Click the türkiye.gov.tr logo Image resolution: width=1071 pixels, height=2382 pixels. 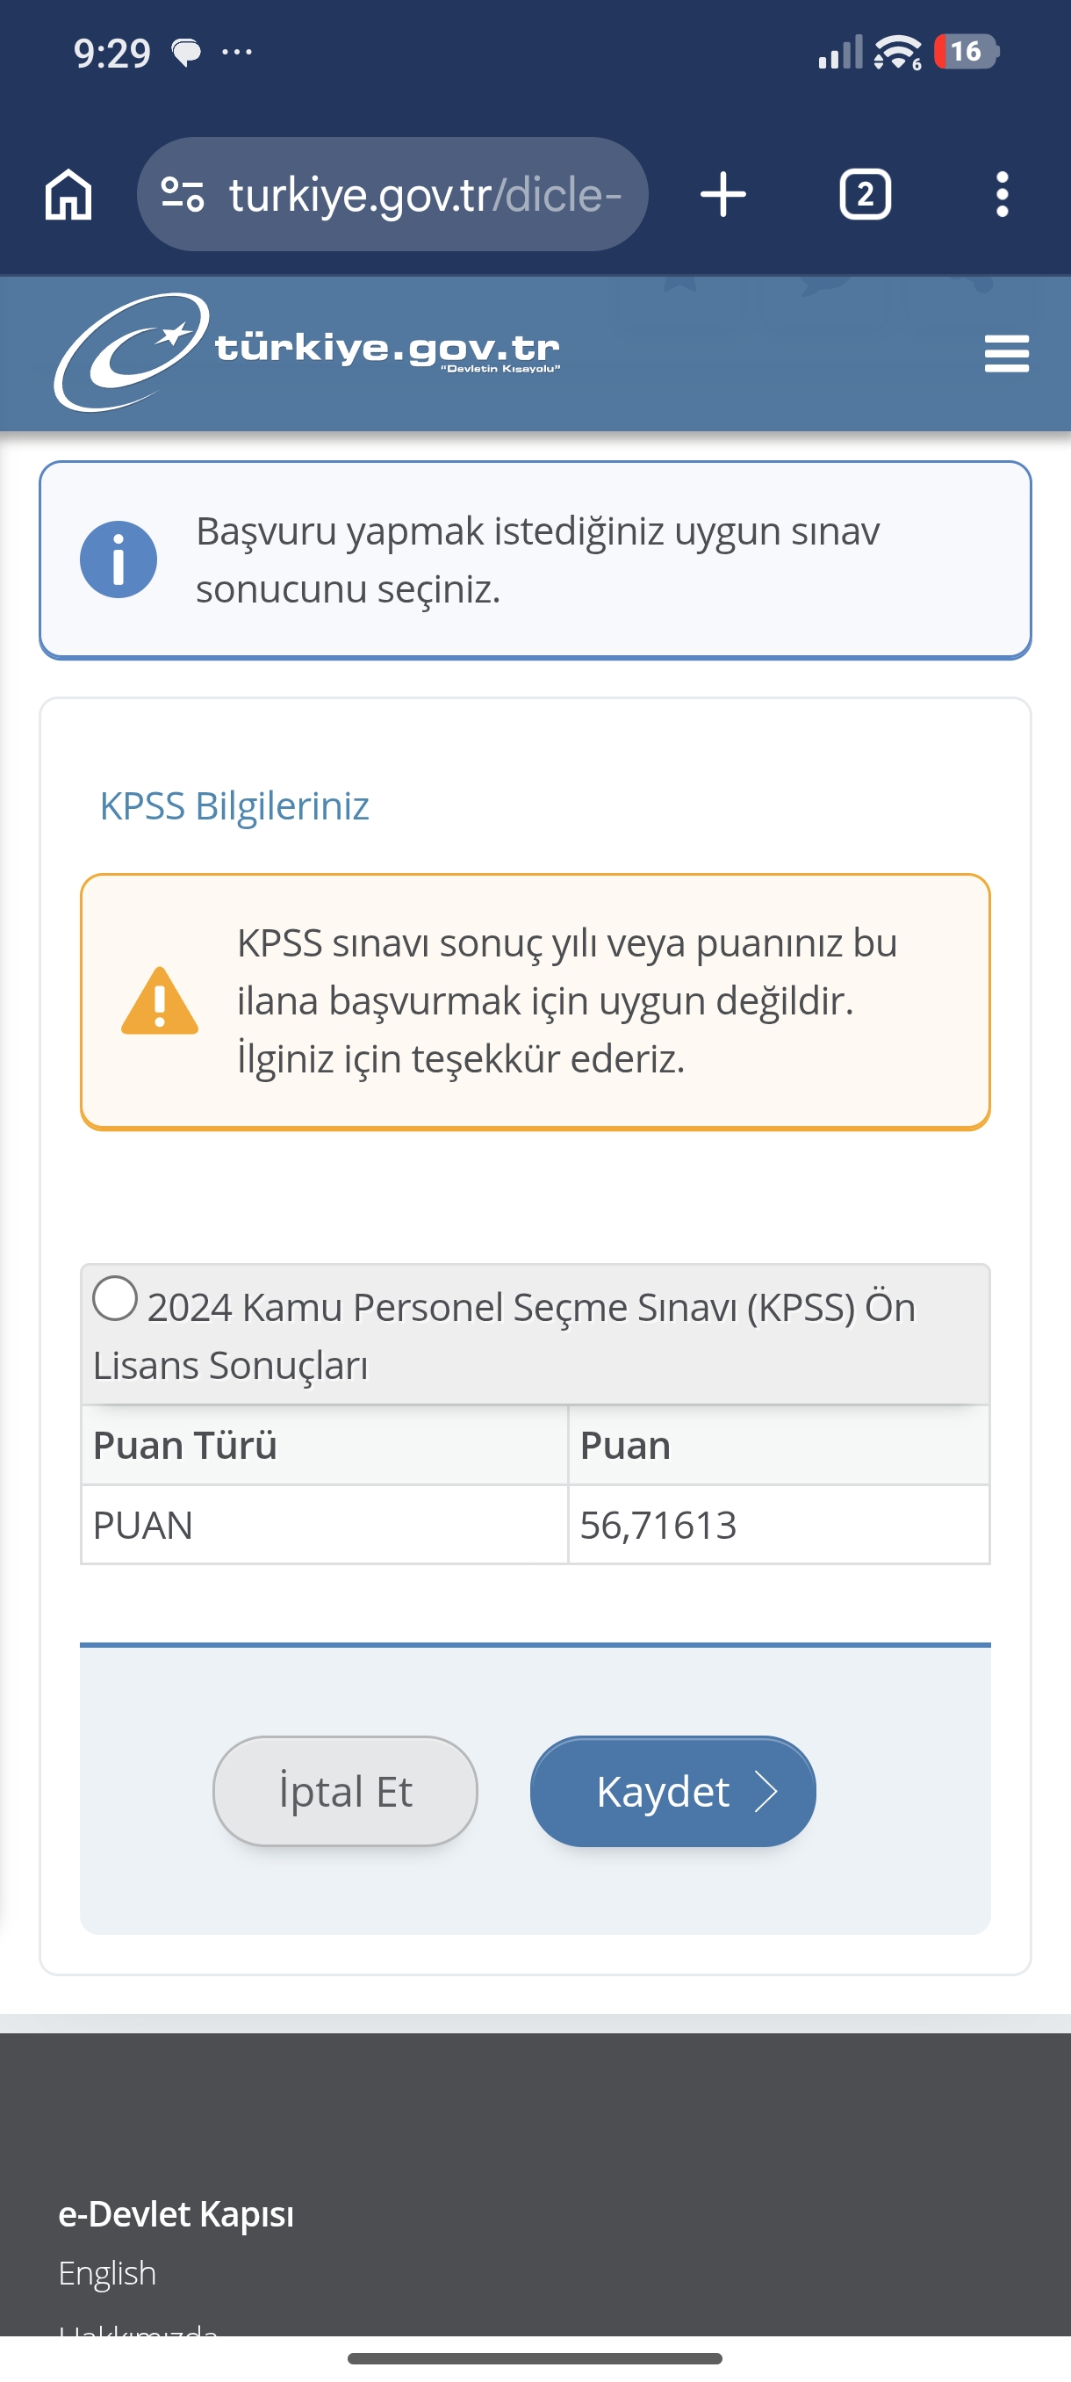(306, 352)
